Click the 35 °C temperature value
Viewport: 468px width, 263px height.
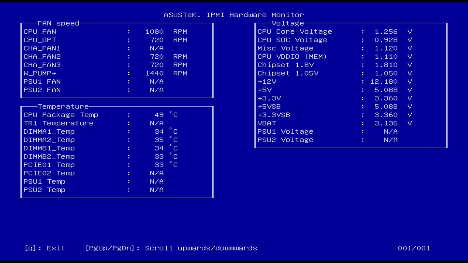[x=166, y=140]
